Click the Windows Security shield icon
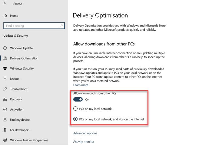 (5, 69)
